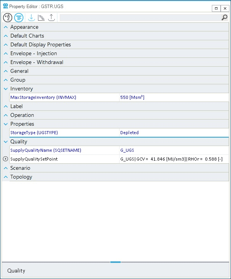Viewport: 231px width, 279px height.
Task: Collapse the Properties category chevron
Action: tap(6, 124)
